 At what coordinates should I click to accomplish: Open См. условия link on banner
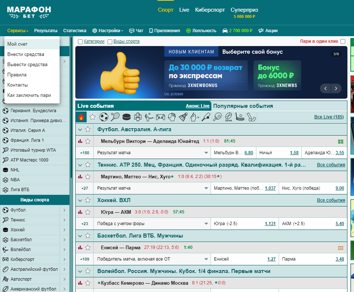[174, 94]
